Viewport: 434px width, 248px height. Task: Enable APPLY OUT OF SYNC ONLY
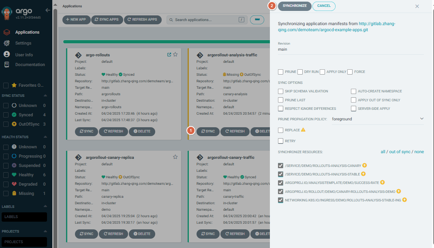click(x=353, y=100)
